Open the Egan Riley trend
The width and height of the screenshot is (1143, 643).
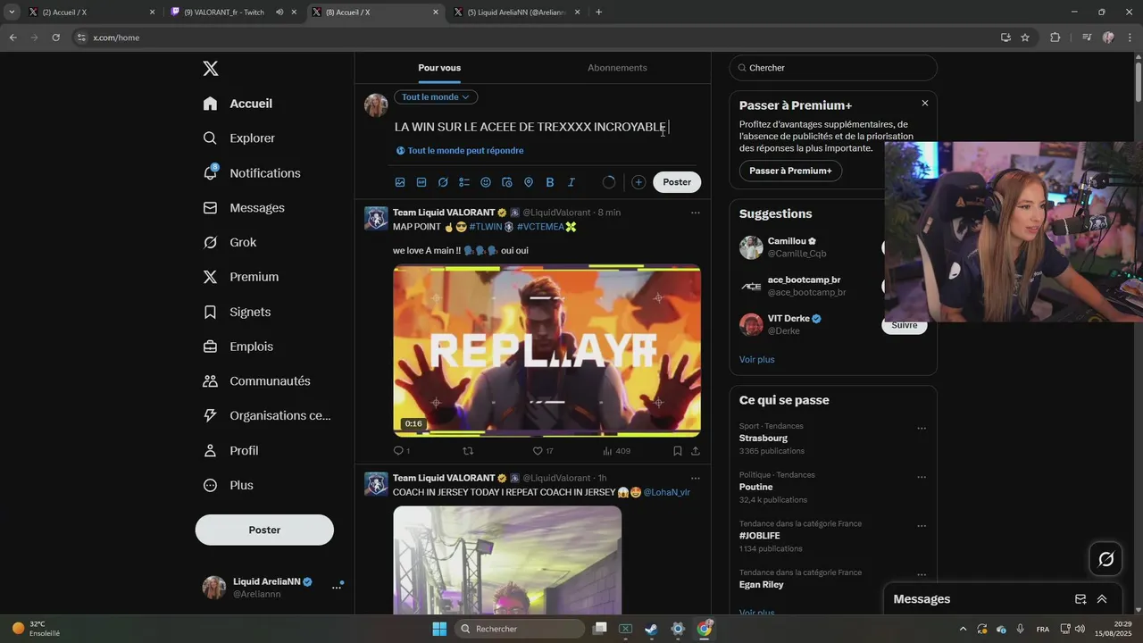[x=762, y=585]
